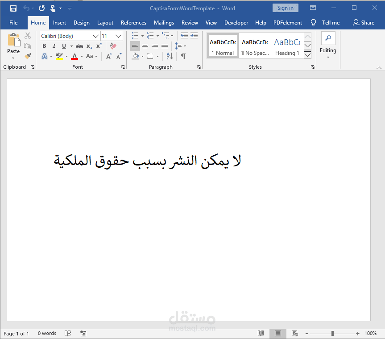Align text right
The width and height of the screenshot is (385, 339).
point(155,46)
